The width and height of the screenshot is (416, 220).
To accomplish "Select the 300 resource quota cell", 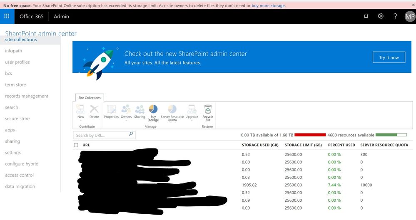I will click(x=364, y=155).
